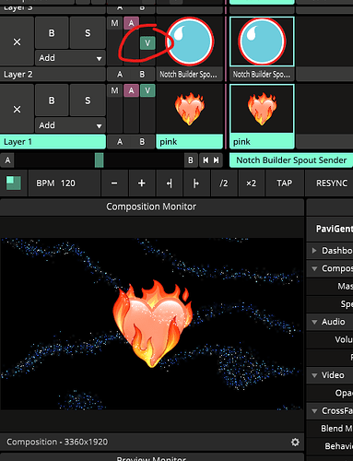
Task: Click the BPM nudge back icon
Action: [170, 183]
